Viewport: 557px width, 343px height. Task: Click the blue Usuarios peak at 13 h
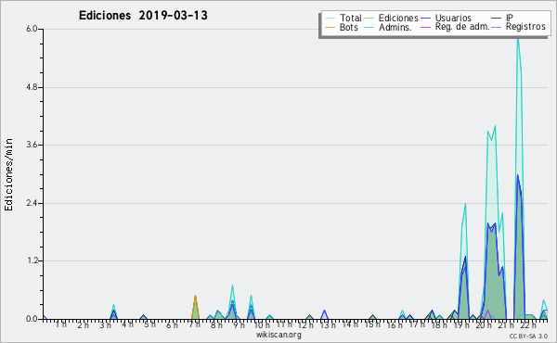pos(324,311)
